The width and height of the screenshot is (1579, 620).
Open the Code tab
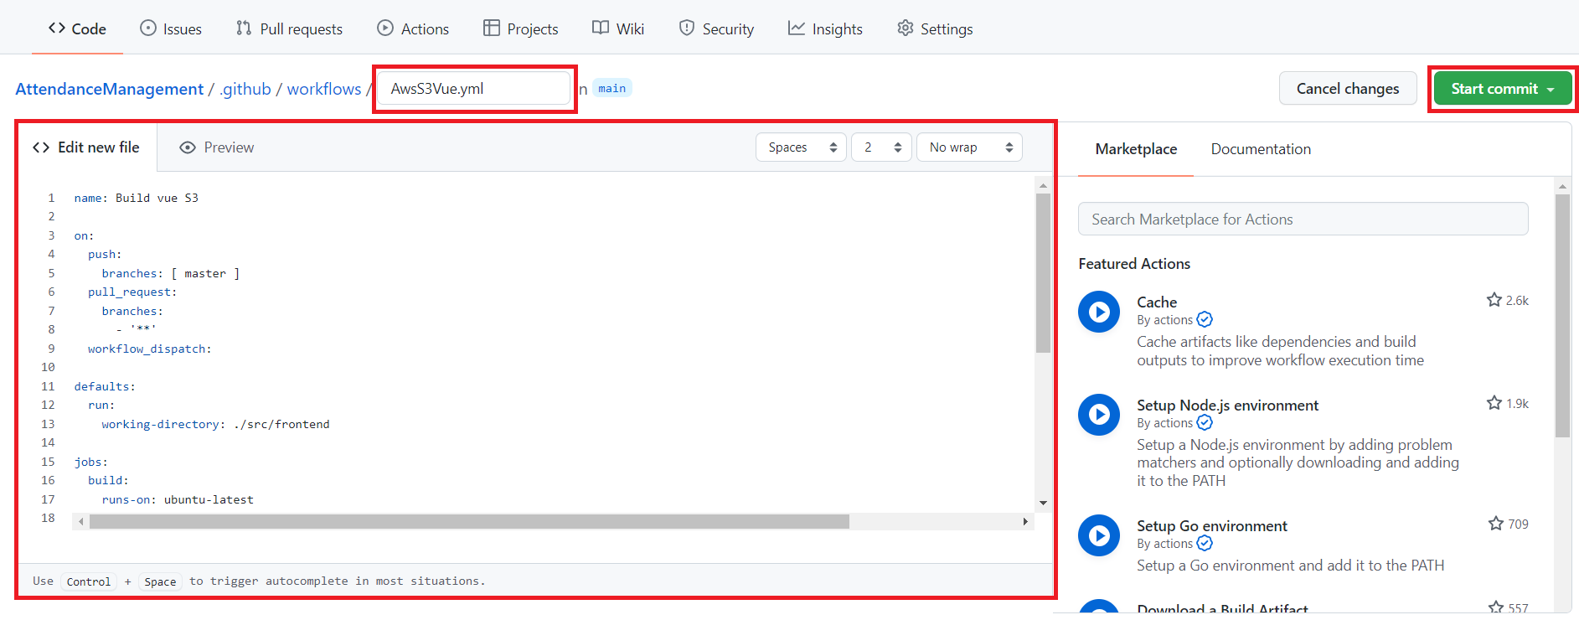[x=77, y=28]
